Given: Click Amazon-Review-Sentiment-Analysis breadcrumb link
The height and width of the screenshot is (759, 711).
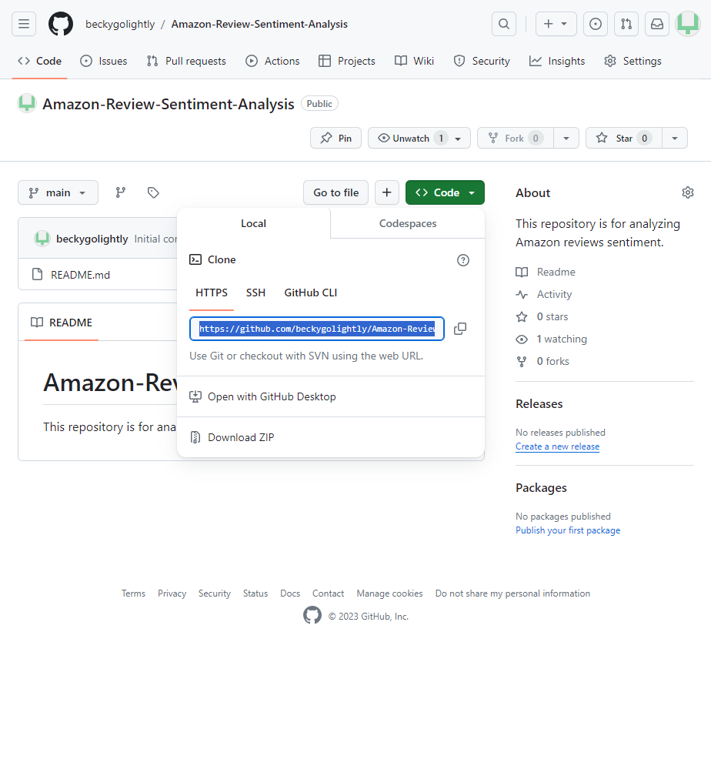Looking at the screenshot, I should tap(259, 24).
